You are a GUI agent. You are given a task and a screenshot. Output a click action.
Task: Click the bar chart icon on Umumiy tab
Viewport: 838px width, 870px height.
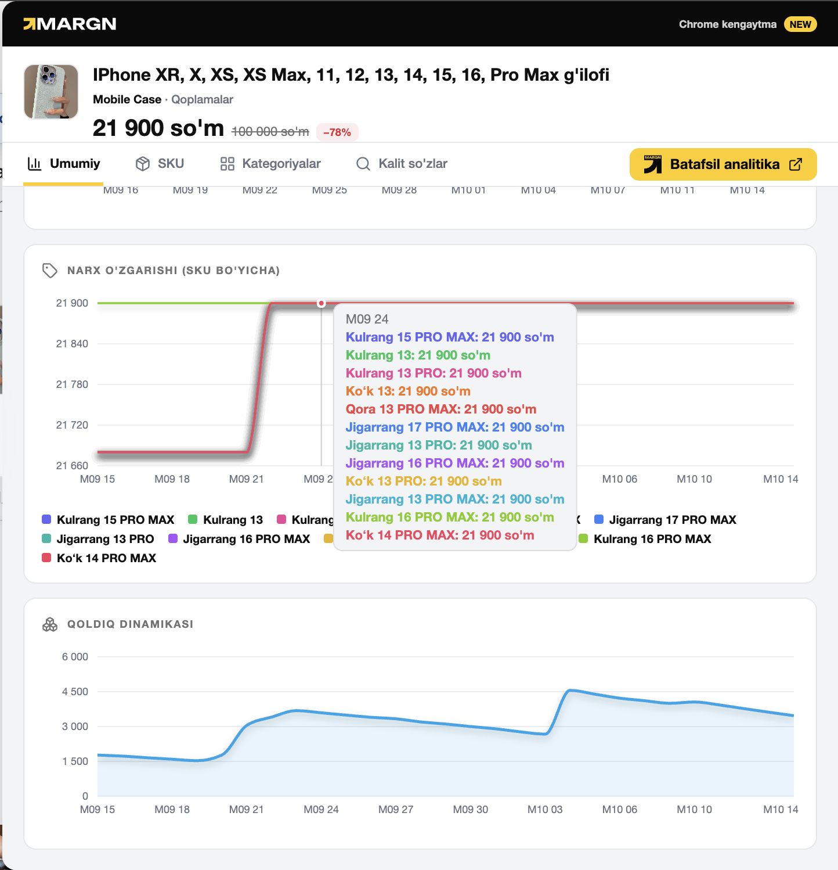(x=35, y=164)
